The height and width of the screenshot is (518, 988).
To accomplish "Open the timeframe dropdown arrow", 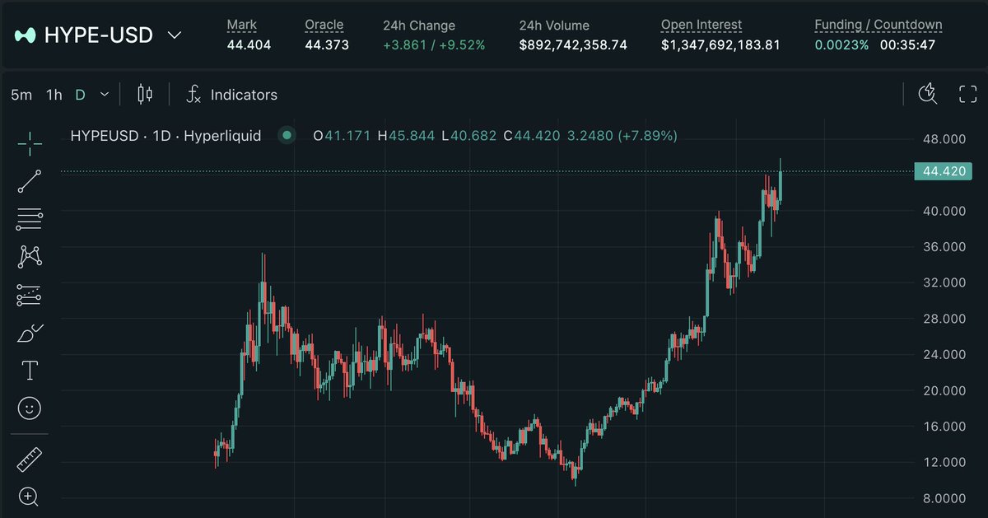I will point(104,95).
